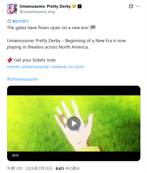
Task: Click the tweet text about North America theaters
Action: (66, 44)
